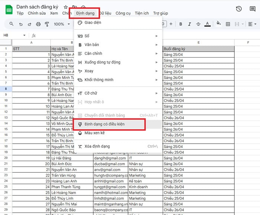Image resolution: width=260 pixels, height=215 pixels.
Task: Choose Màu xen kẽ option
Action: click(x=95, y=133)
